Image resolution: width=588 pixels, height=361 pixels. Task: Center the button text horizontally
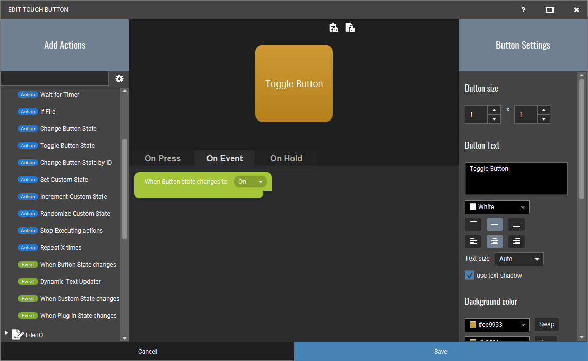(495, 242)
